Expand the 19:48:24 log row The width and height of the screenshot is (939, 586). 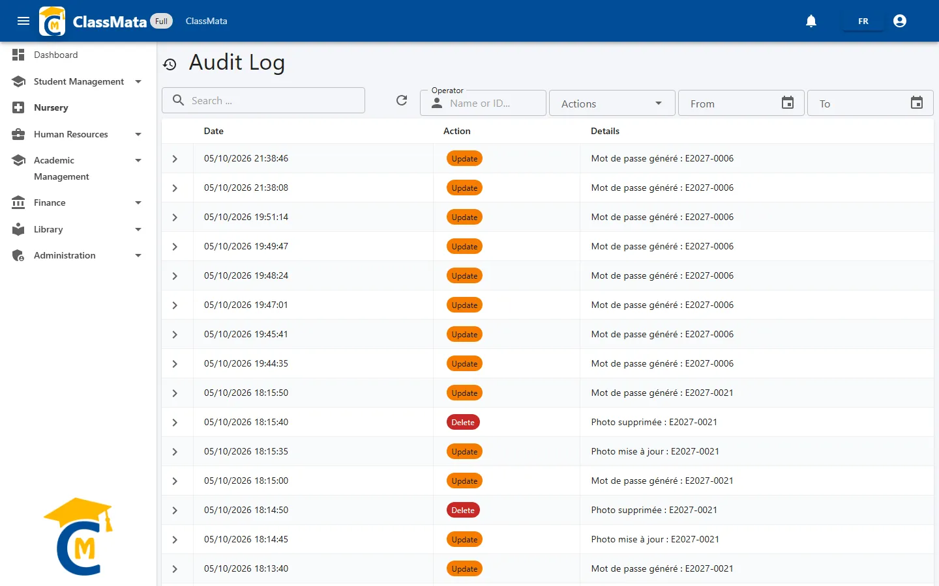click(175, 276)
